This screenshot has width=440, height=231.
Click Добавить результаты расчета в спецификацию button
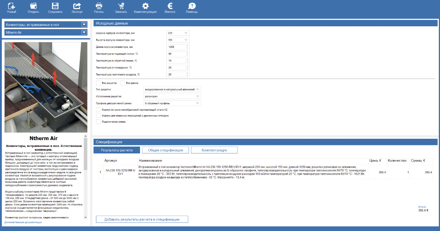point(142,219)
